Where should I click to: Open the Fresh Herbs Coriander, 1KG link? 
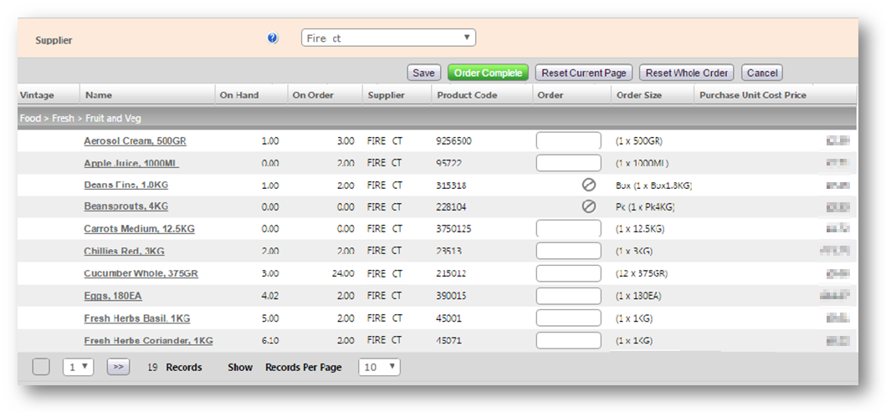pos(149,341)
